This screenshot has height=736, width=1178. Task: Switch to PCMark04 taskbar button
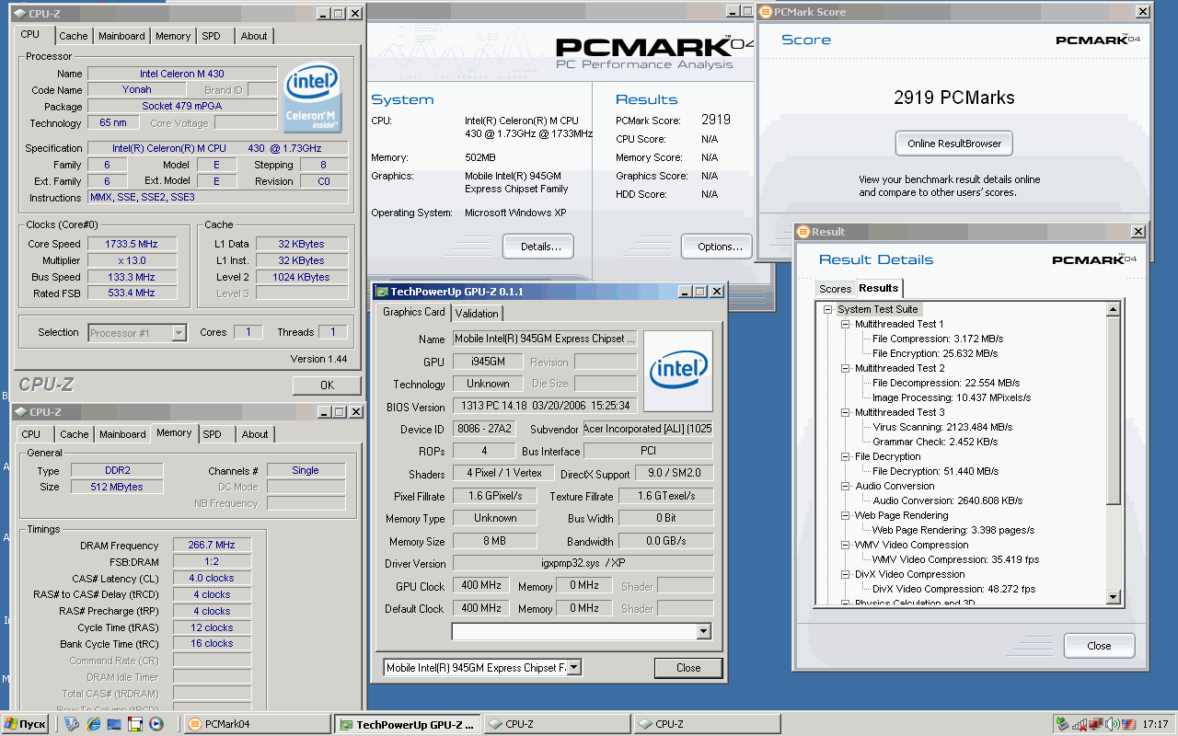[257, 724]
